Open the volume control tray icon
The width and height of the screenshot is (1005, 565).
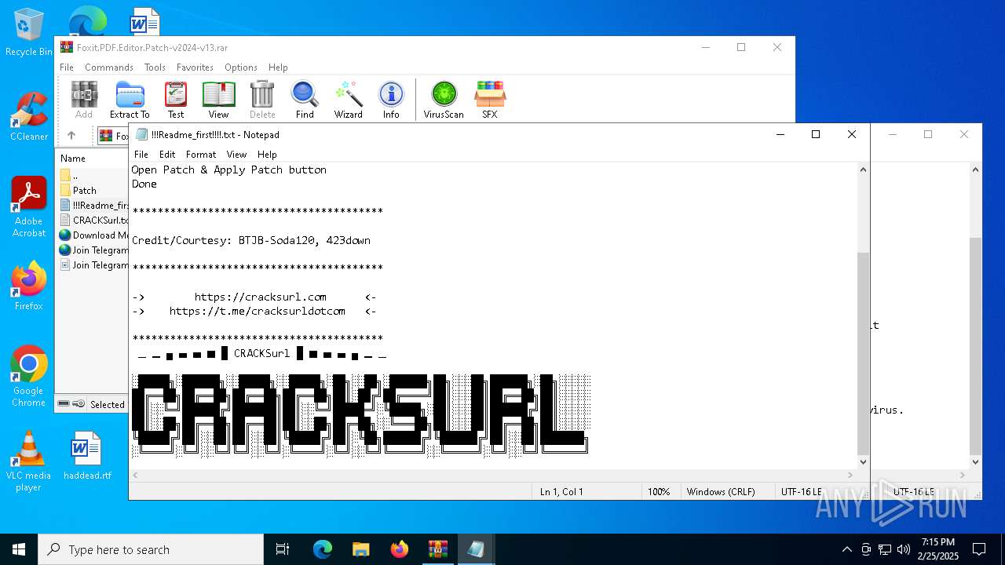tap(904, 549)
